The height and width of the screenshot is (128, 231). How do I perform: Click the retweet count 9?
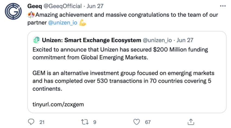95,122
